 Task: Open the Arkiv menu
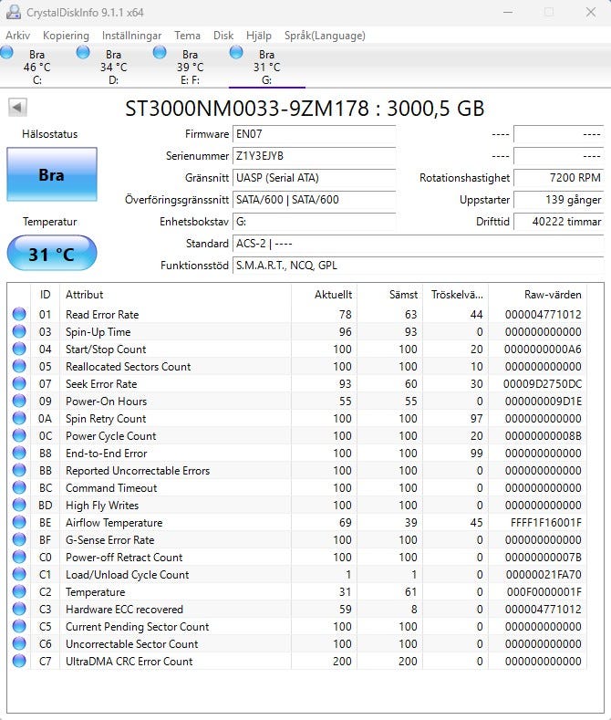pos(17,36)
